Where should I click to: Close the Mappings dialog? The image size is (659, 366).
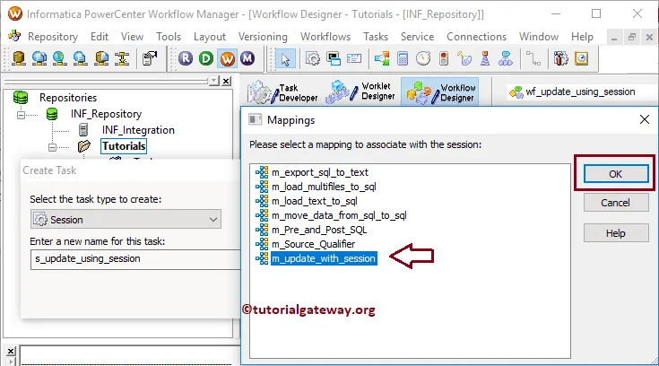[645, 120]
